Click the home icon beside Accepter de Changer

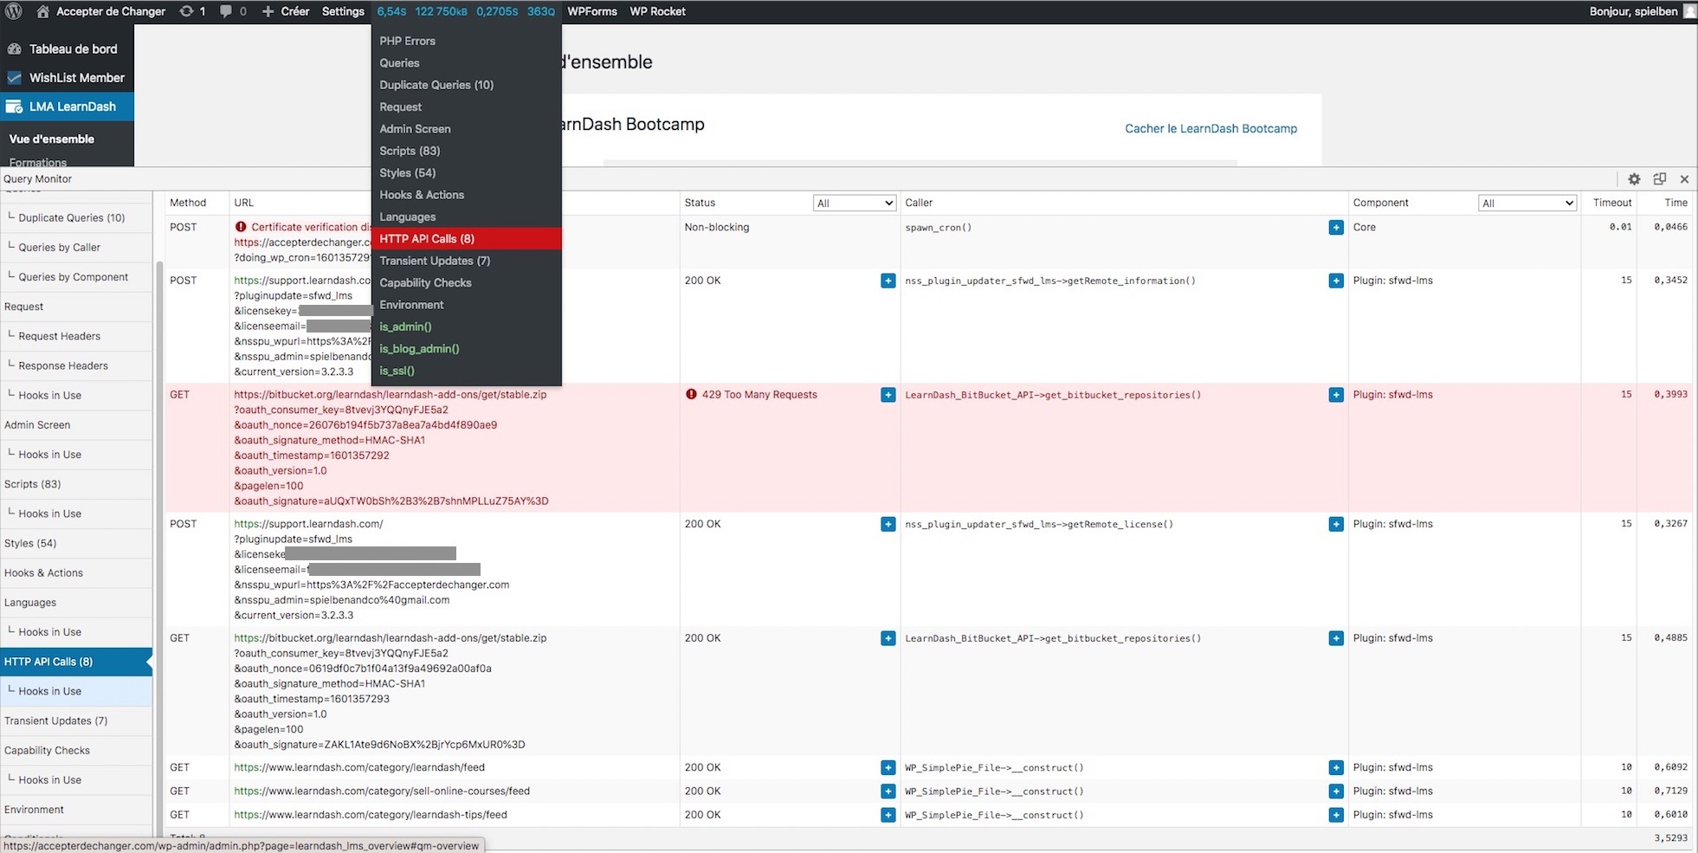[42, 11]
